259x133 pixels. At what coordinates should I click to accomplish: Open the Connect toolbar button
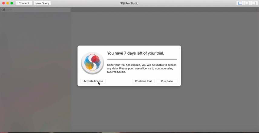24,3
